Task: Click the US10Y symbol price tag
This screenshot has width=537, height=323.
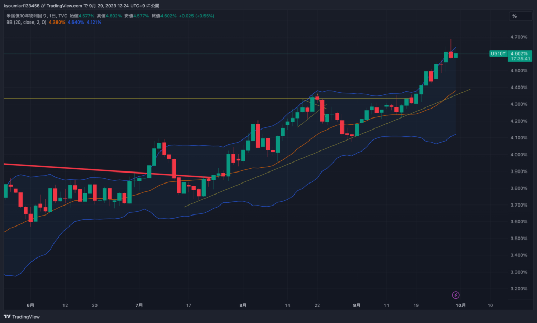Action: point(498,53)
